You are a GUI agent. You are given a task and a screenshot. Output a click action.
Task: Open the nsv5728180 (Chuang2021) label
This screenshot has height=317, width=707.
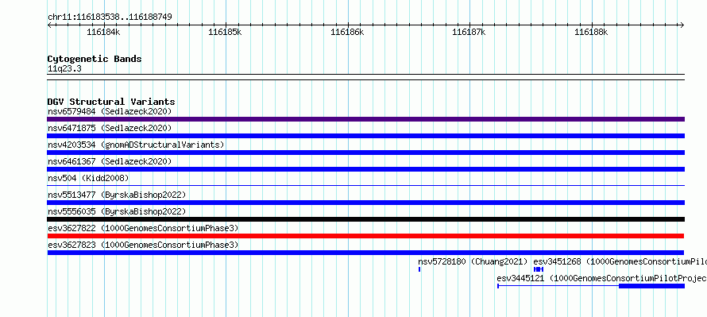click(473, 261)
